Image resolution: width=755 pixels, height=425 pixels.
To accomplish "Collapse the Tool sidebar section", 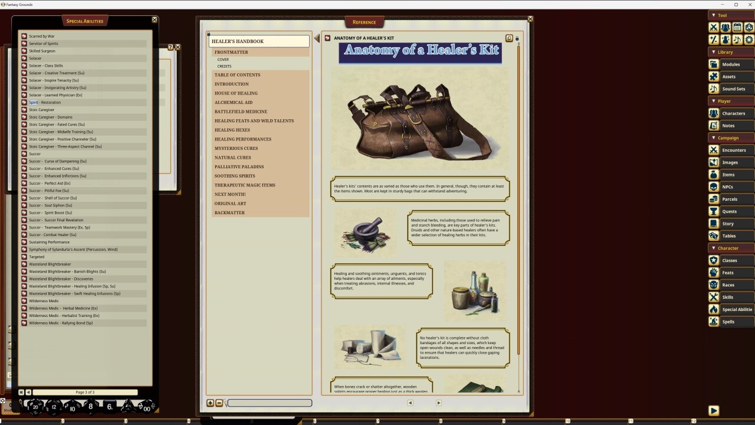I will [x=714, y=15].
